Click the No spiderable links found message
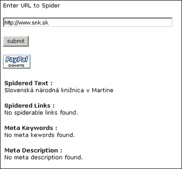The width and height of the screenshot is (182, 169). tap(41, 113)
